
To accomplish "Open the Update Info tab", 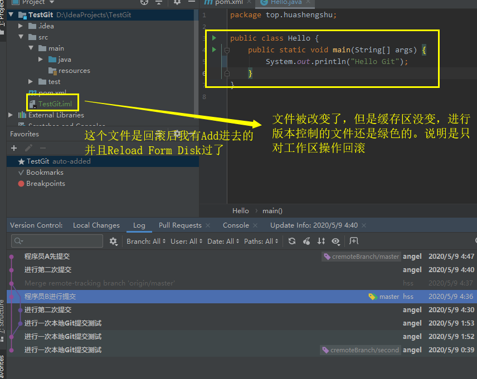I will 314,225.
